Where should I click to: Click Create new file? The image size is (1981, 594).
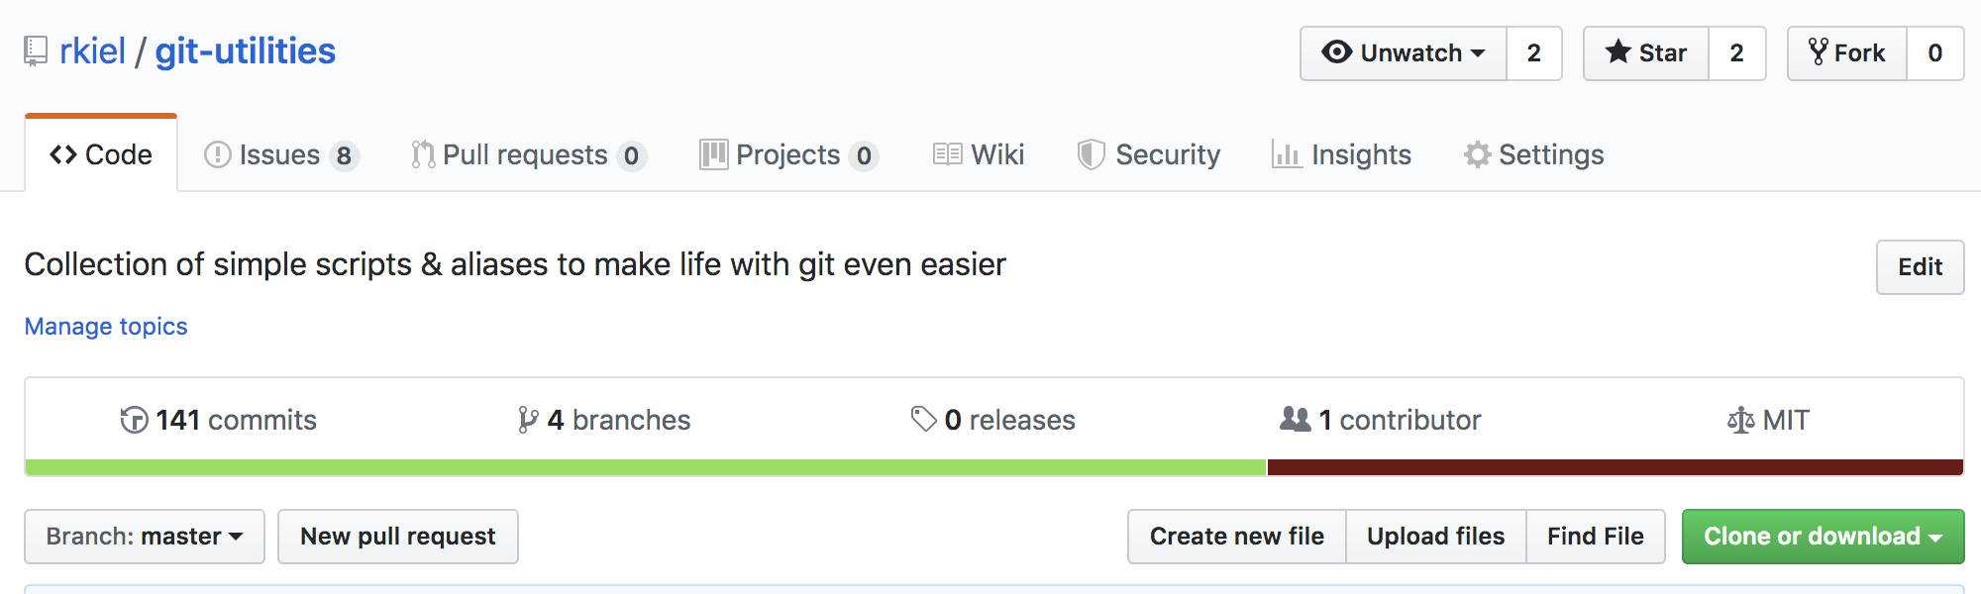(1237, 537)
